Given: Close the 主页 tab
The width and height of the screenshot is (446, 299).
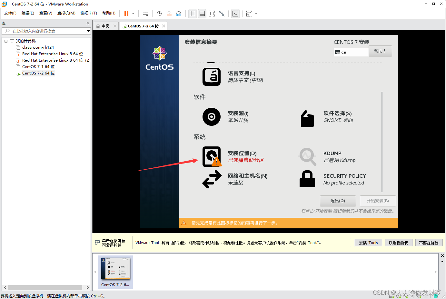Looking at the screenshot, I should 115,26.
